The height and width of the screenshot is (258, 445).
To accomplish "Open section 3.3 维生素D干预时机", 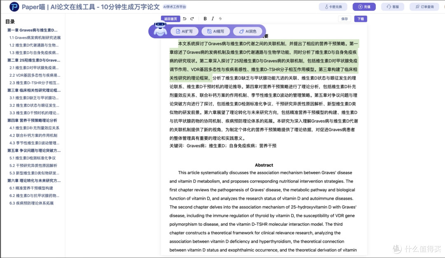I will pyautogui.click(x=34, y=113).
